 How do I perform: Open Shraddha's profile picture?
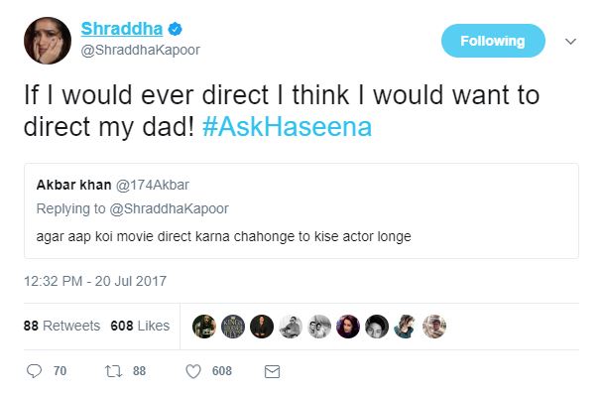click(x=47, y=40)
